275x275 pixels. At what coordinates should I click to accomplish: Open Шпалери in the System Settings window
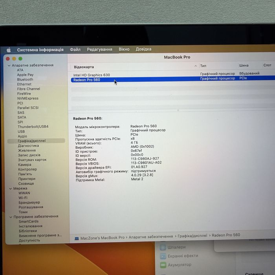pos(176,247)
